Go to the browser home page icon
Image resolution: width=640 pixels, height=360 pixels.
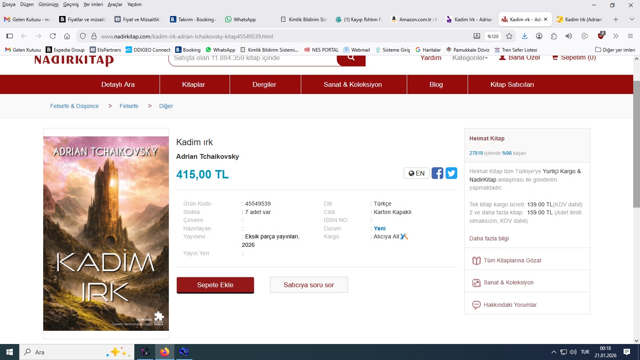tap(67, 36)
